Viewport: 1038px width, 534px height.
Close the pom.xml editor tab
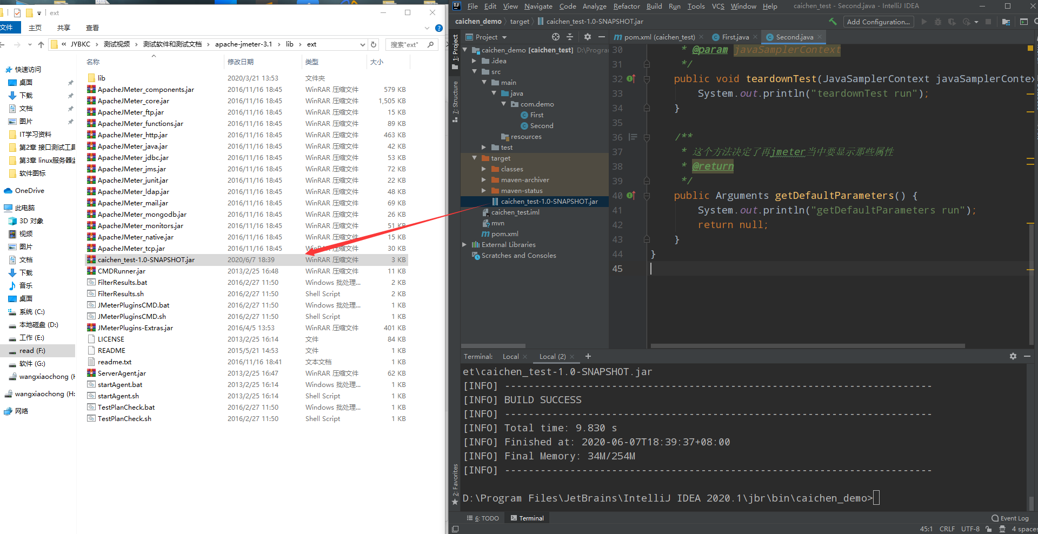[x=701, y=37]
